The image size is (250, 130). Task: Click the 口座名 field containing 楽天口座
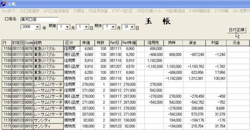[x=39, y=20]
